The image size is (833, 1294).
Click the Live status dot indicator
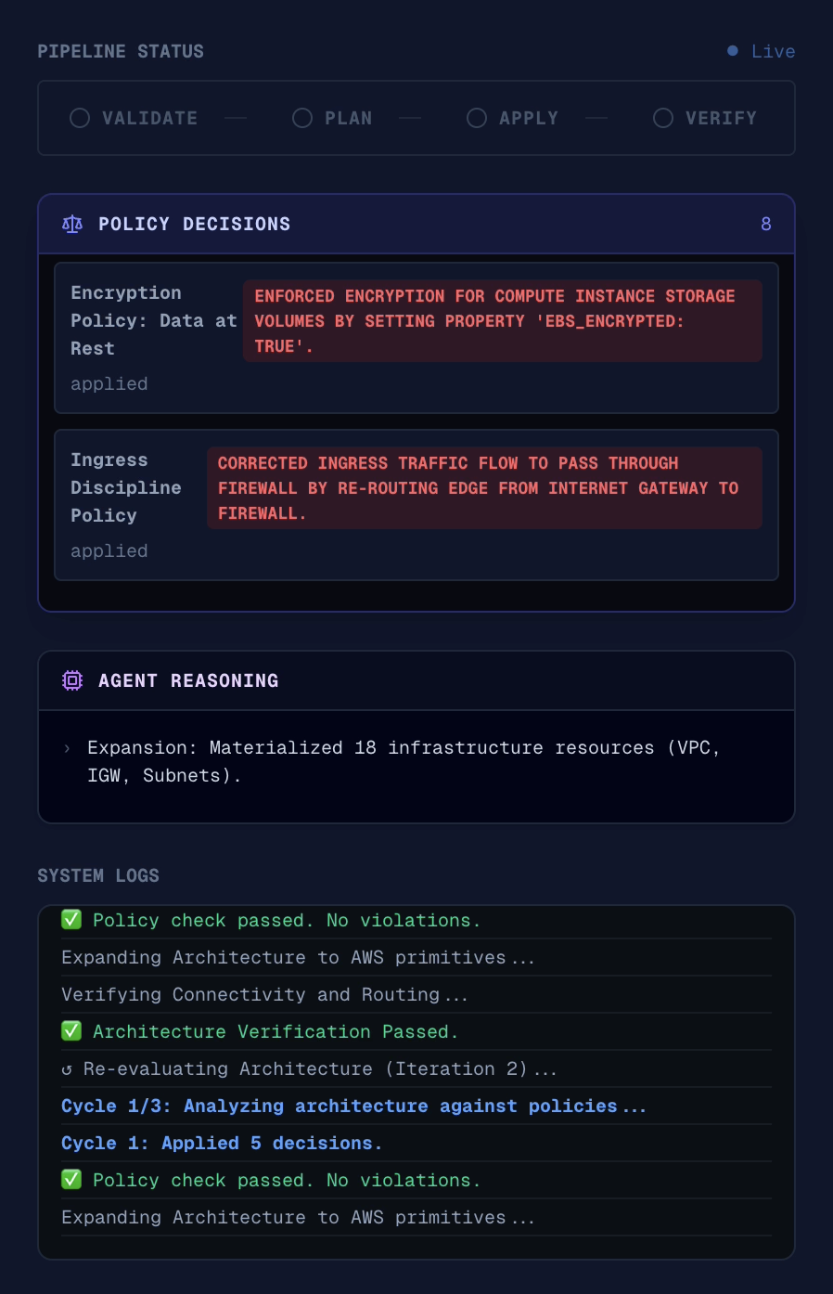coord(733,51)
